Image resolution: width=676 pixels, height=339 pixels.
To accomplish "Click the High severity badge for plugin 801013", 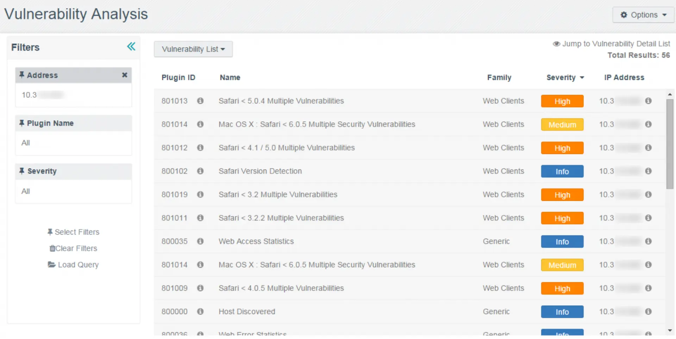I will (x=562, y=101).
